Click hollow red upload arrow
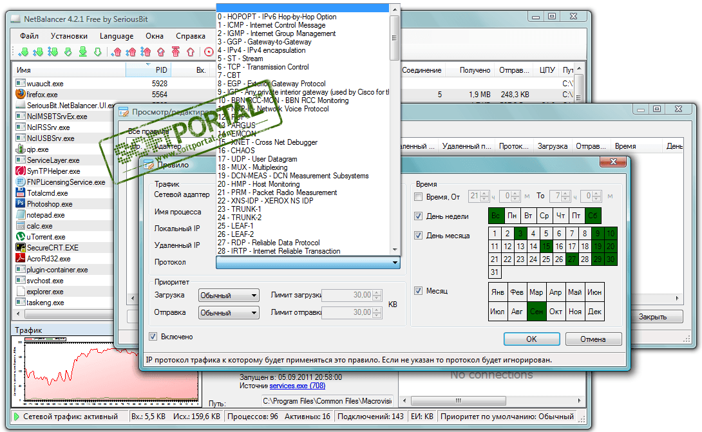This screenshot has height=432, width=702. (191, 52)
